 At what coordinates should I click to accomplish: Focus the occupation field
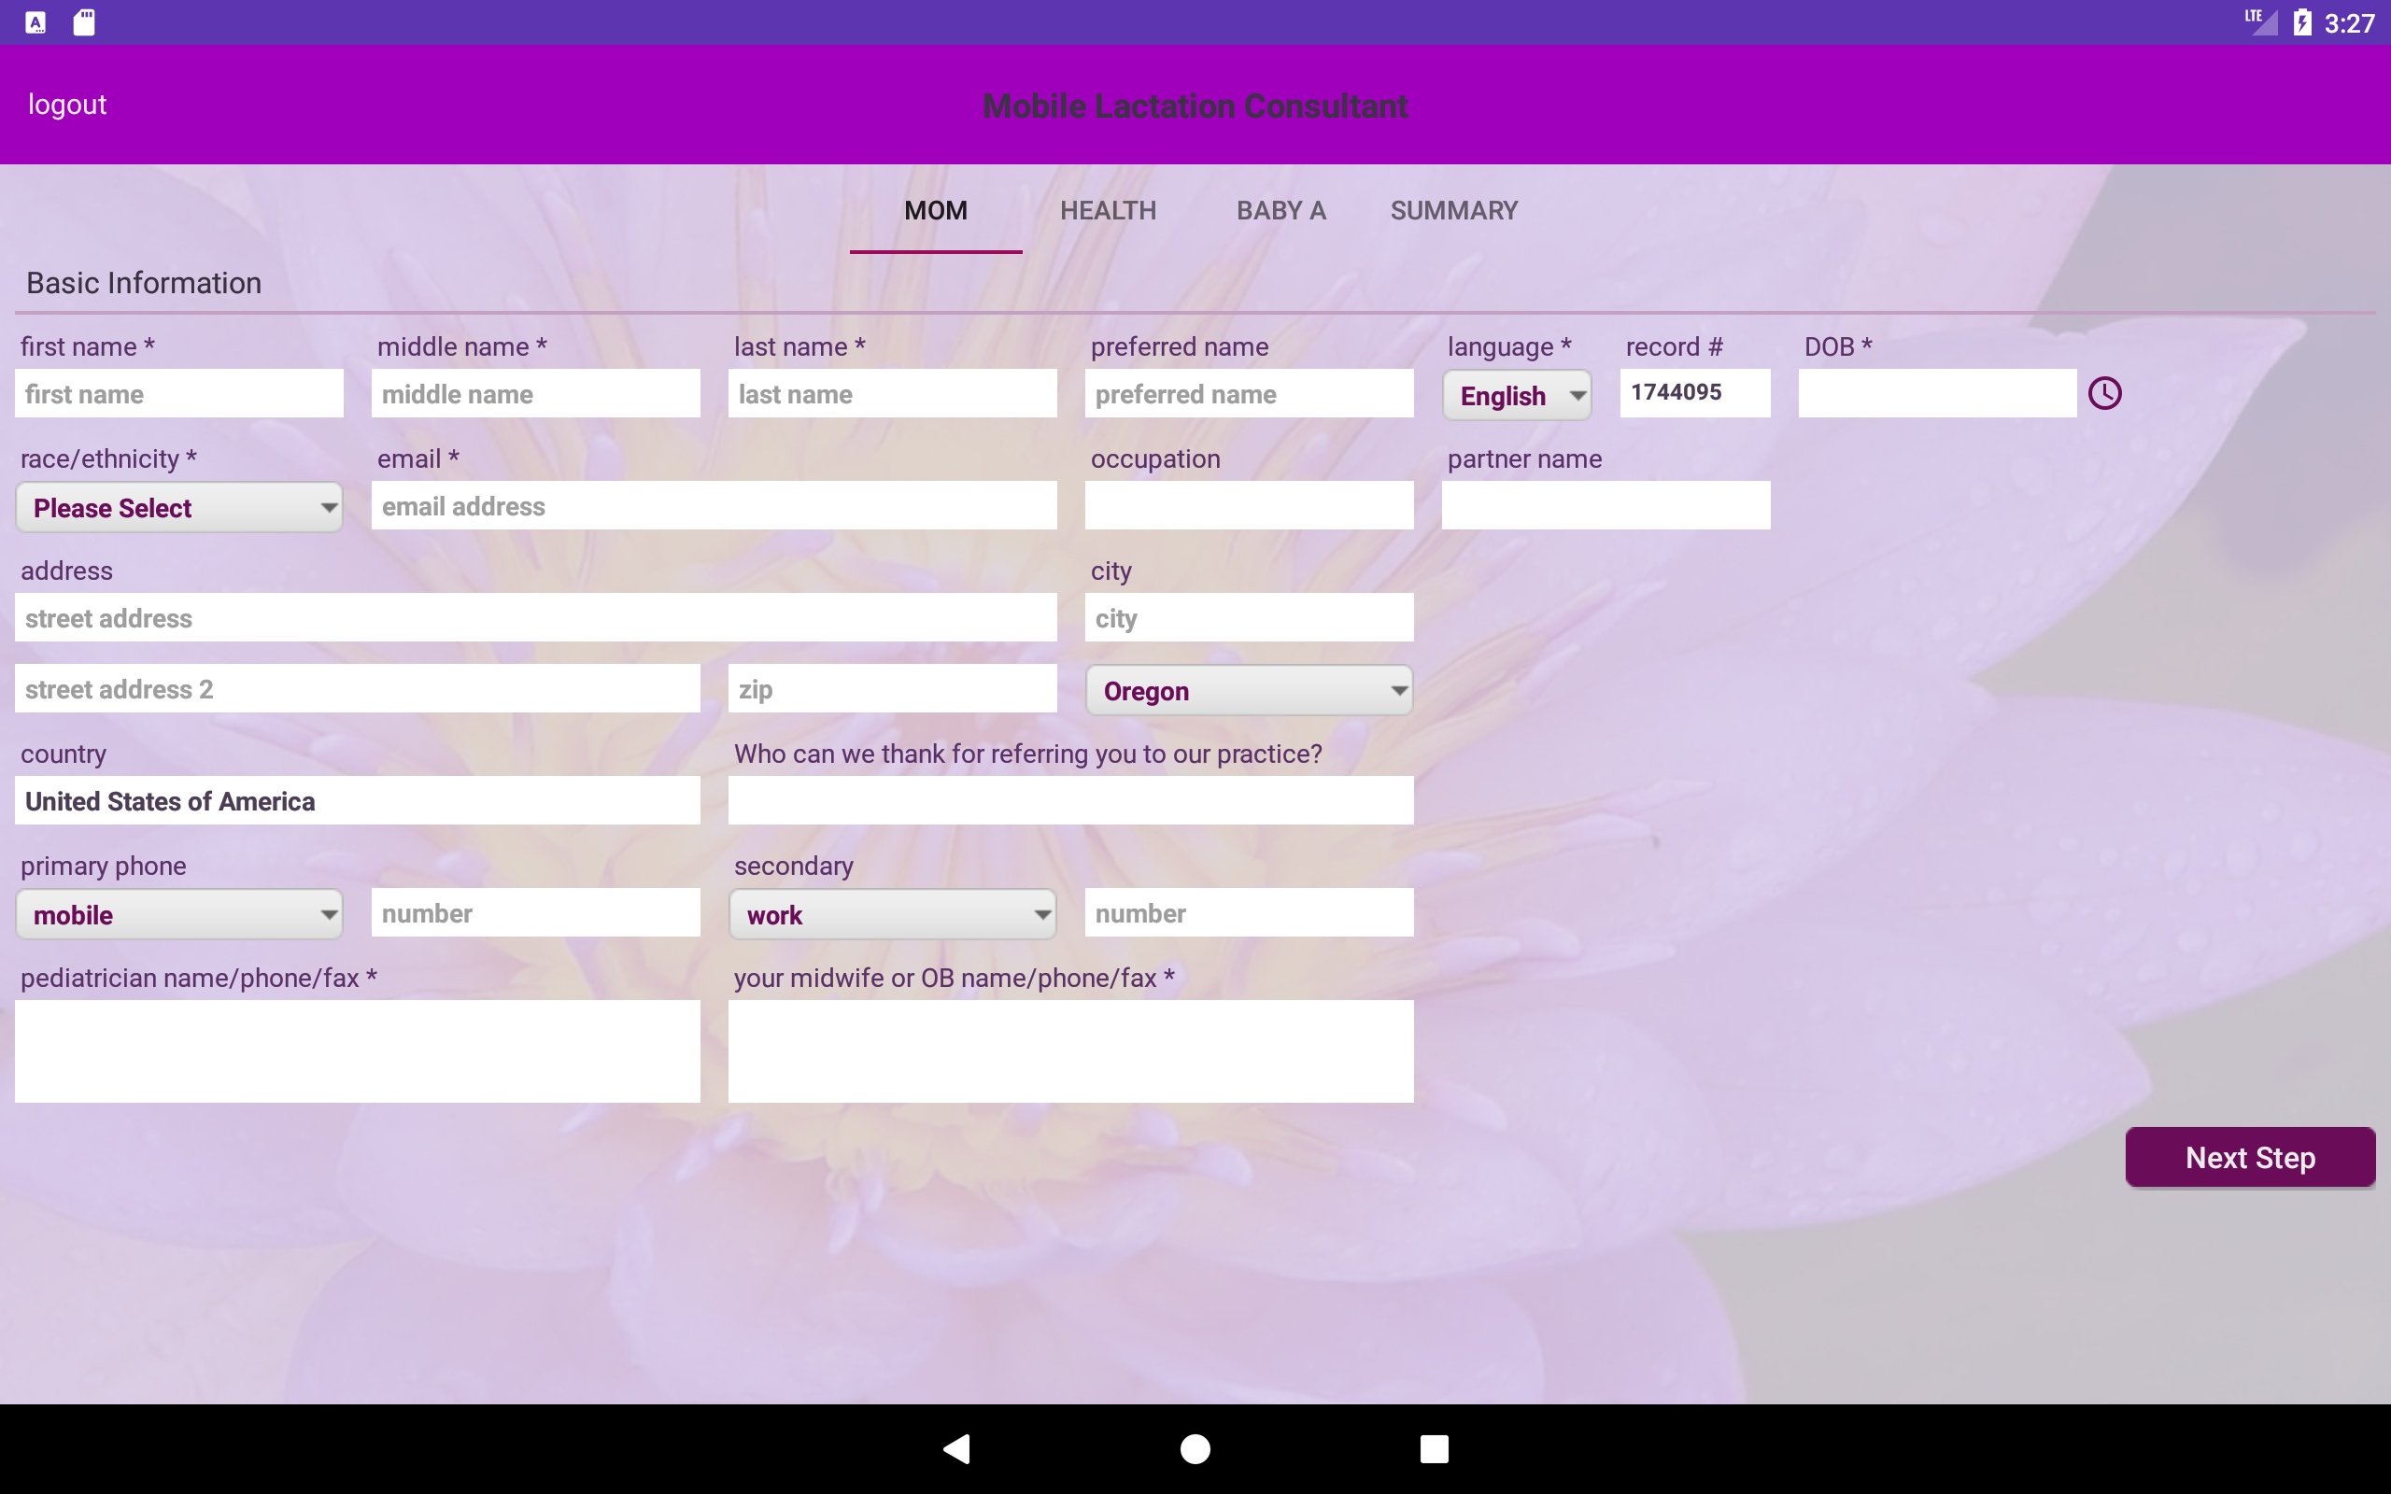coord(1249,505)
